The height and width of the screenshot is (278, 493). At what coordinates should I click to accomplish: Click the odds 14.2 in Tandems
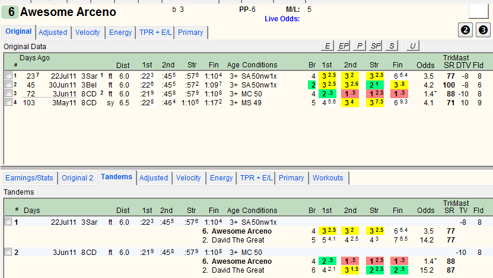[x=427, y=240]
